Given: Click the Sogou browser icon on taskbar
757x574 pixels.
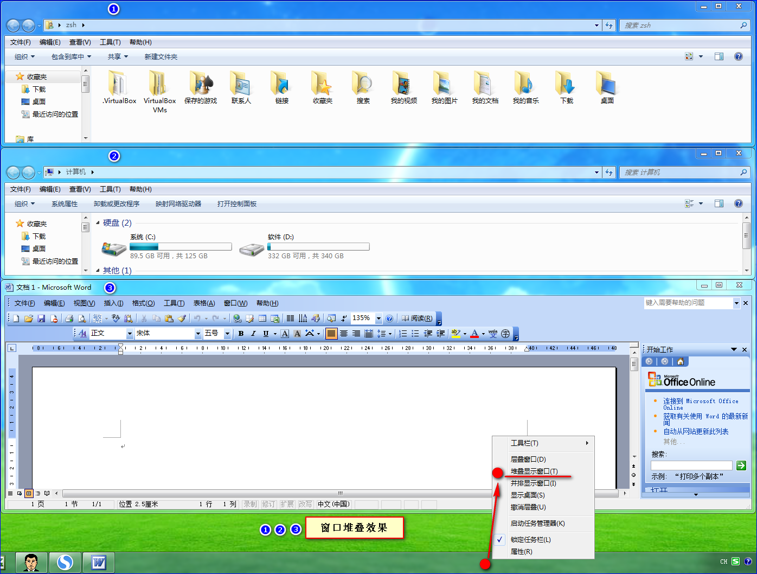Looking at the screenshot, I should [x=65, y=563].
